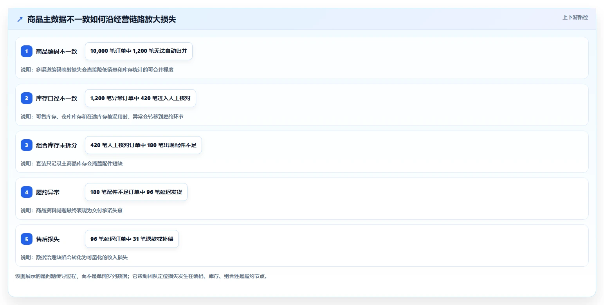Select the step name 组合库存未拆分
Viewport: 604px width, 305px height.
[x=57, y=145]
